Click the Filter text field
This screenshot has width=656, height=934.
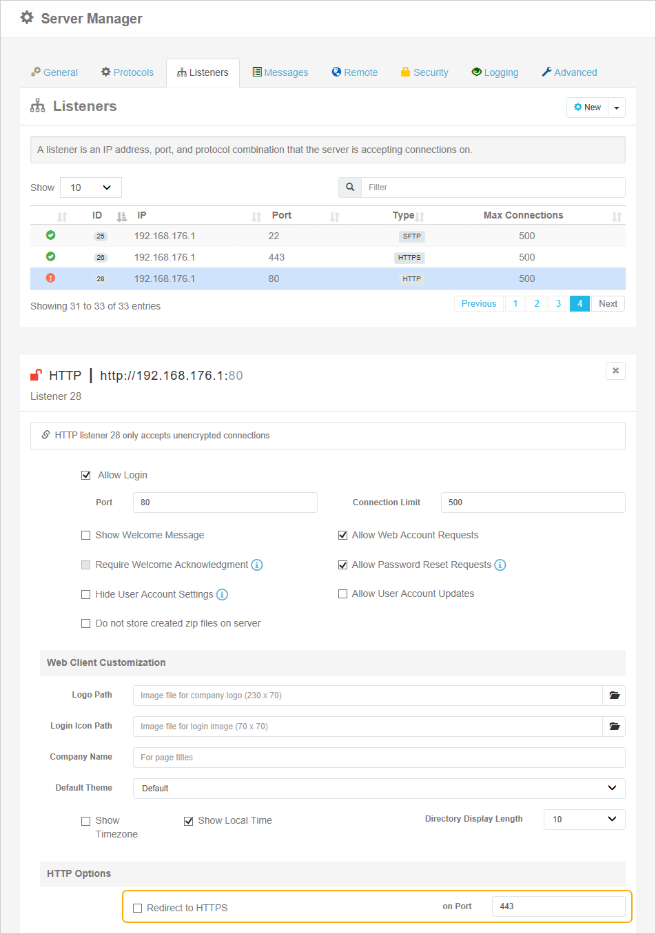tap(493, 187)
